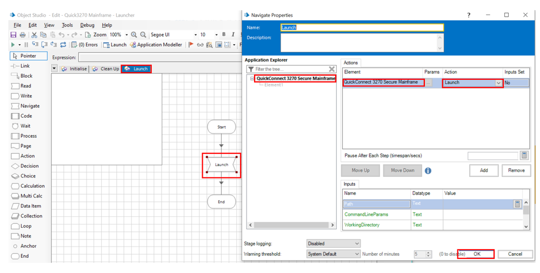This screenshot has width=540, height=273.
Task: Select the Navigate stage tool
Action: pyautogui.click(x=30, y=106)
